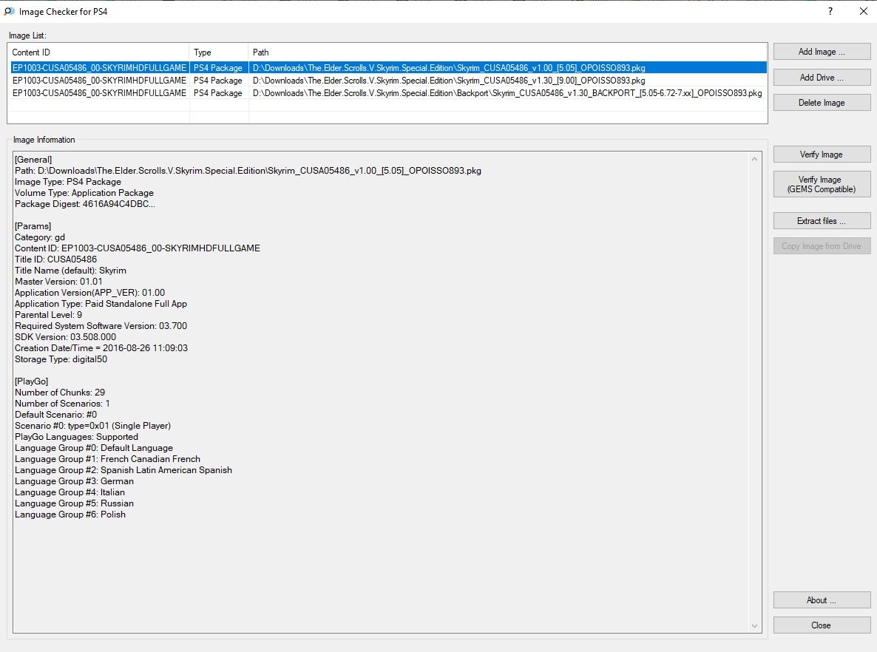This screenshot has width=877, height=652.
Task: Click scroll down arrow in Image Information
Action: click(754, 625)
